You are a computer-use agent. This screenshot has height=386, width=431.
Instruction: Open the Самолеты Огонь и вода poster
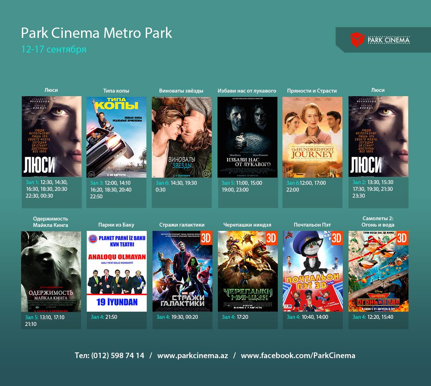pos(379,271)
